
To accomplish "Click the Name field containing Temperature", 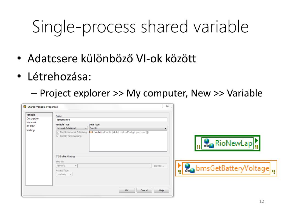I will tap(112, 120).
